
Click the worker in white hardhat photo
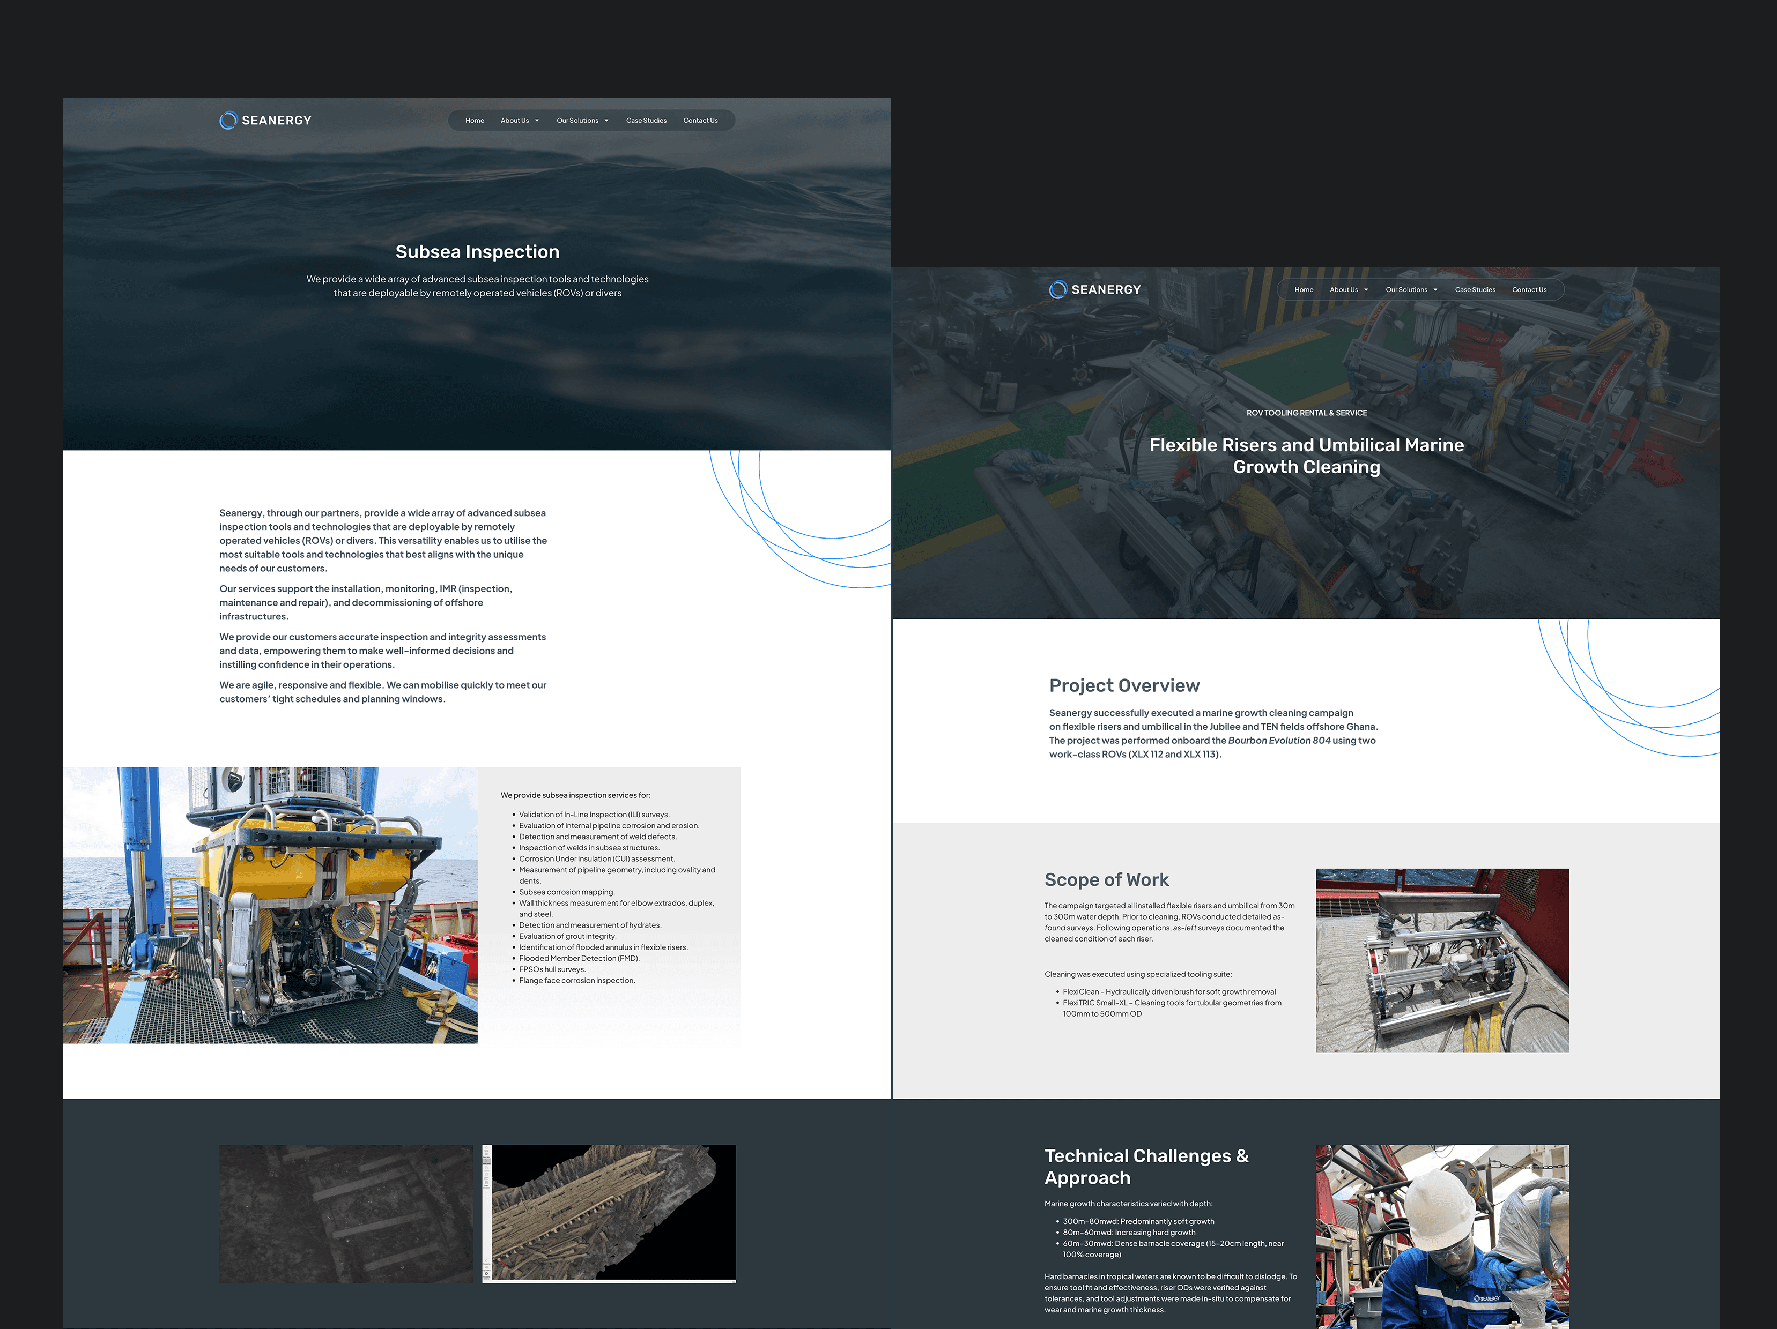point(1442,1237)
